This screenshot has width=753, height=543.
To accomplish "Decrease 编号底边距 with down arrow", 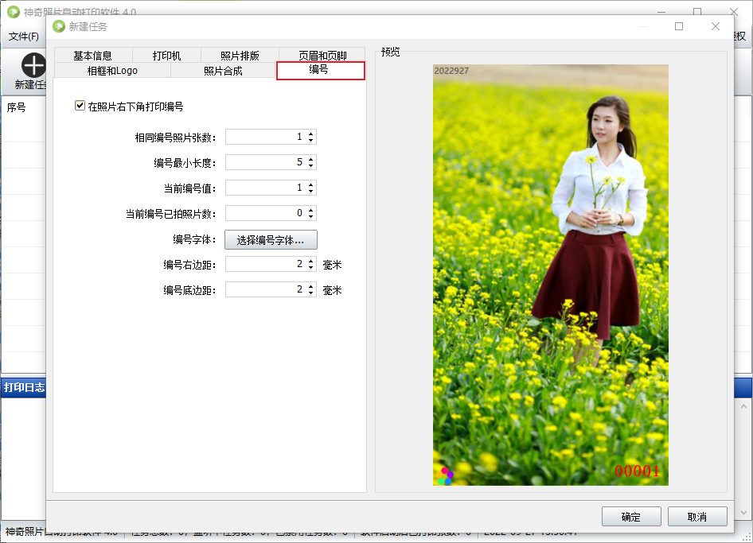I will point(310,293).
